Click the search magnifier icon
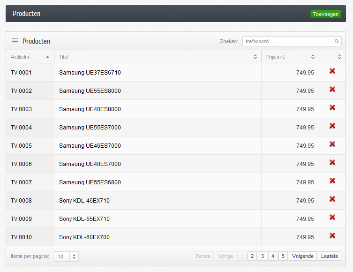Viewport: 353px width, 272px height. (337, 41)
